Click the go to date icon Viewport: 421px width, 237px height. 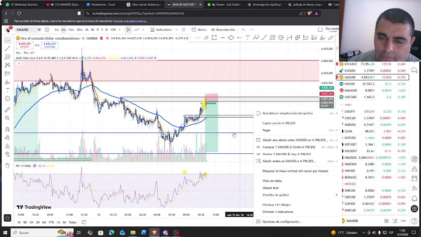[x=84, y=223]
